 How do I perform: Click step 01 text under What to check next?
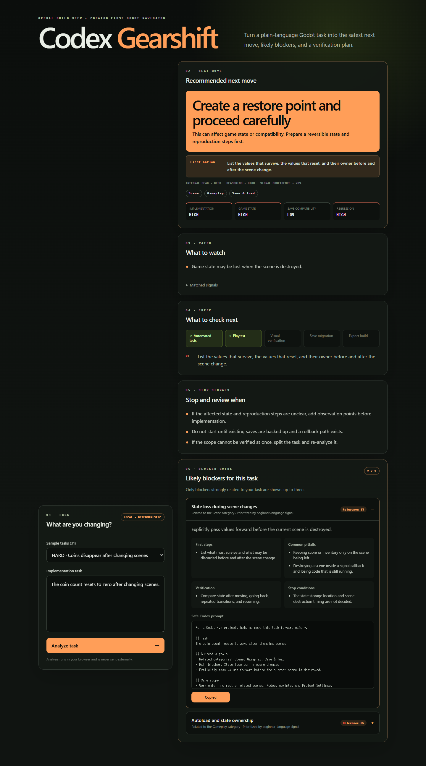(x=286, y=360)
